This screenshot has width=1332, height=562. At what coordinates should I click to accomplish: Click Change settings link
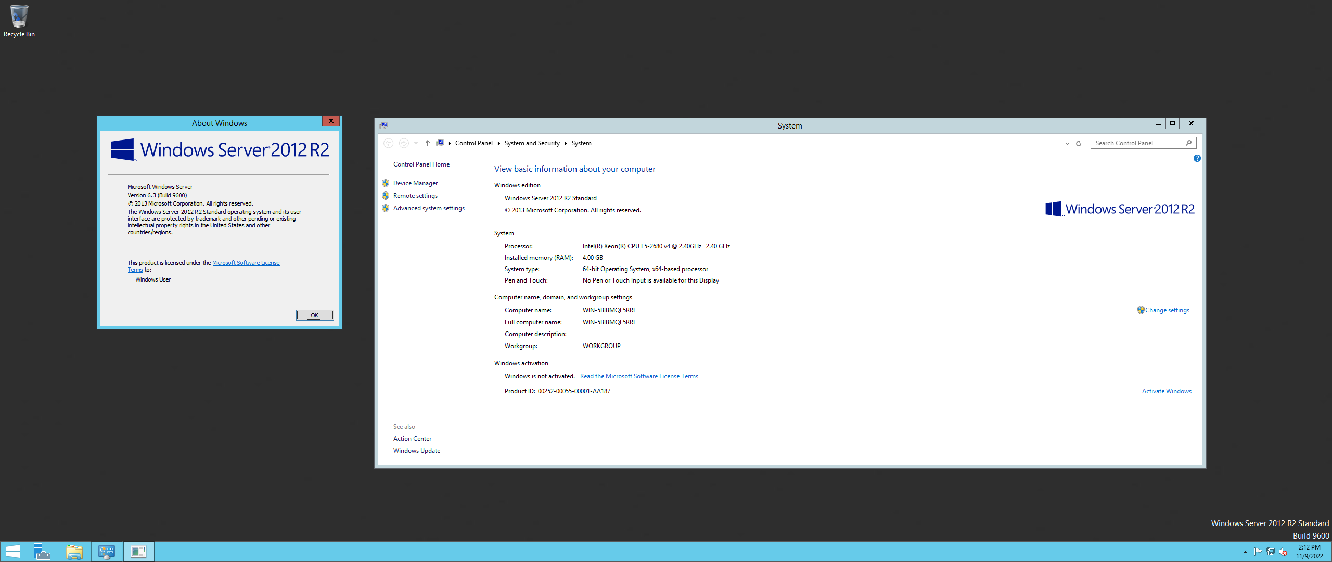pyautogui.click(x=1167, y=310)
